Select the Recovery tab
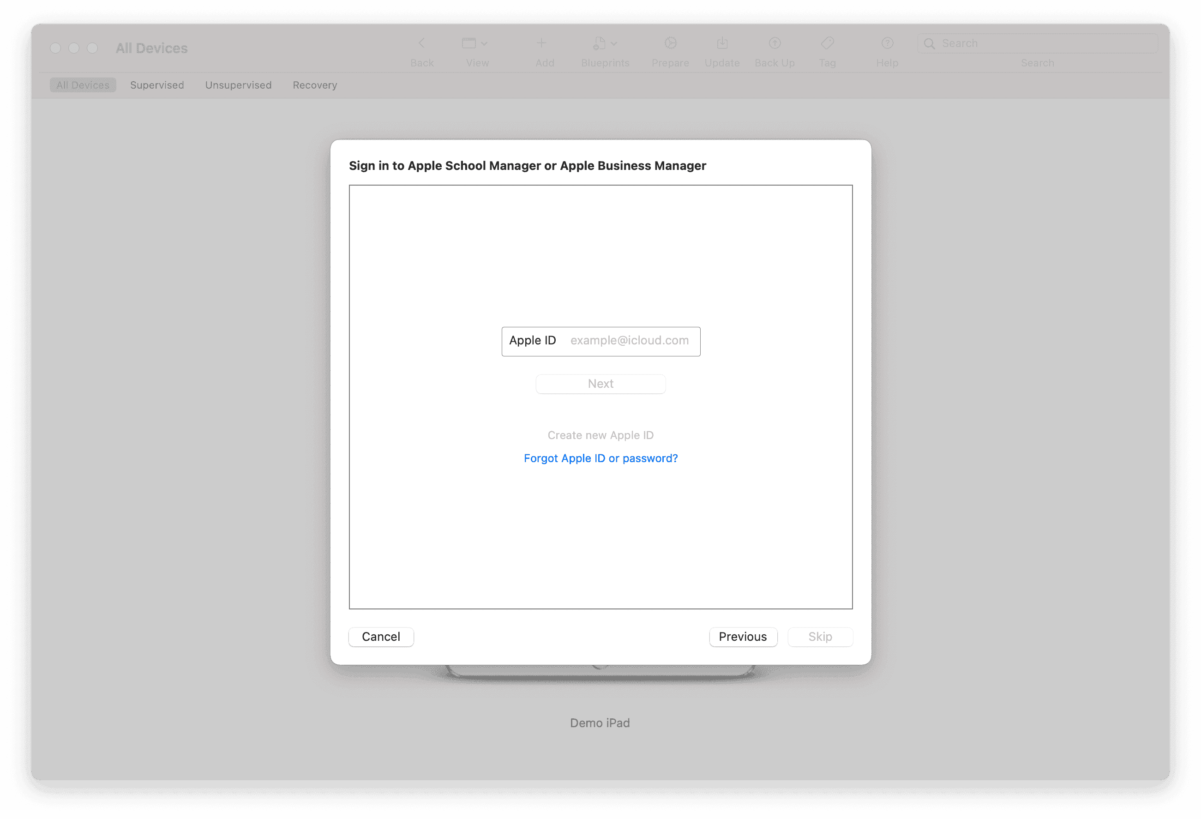This screenshot has height=819, width=1201. pyautogui.click(x=314, y=84)
